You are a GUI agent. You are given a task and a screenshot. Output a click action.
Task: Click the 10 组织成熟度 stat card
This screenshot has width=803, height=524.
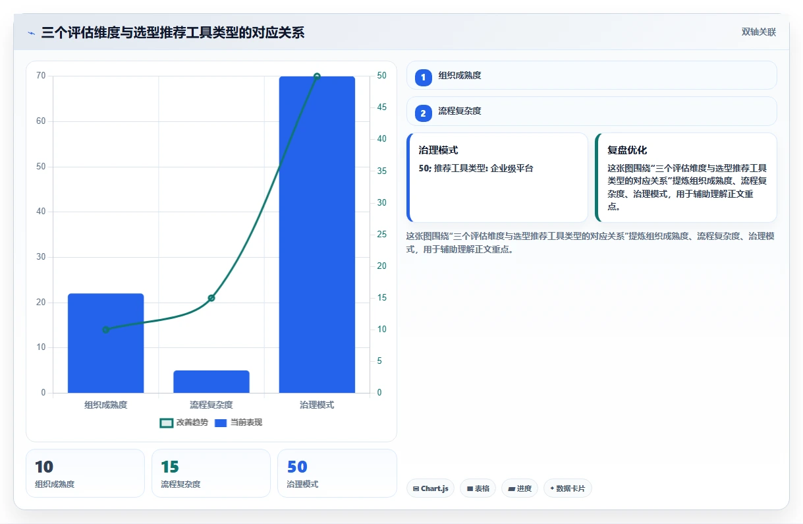click(85, 473)
